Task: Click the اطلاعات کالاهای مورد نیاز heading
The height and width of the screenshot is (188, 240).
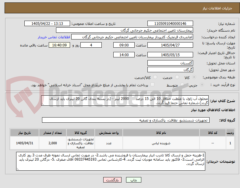Action: (213, 110)
